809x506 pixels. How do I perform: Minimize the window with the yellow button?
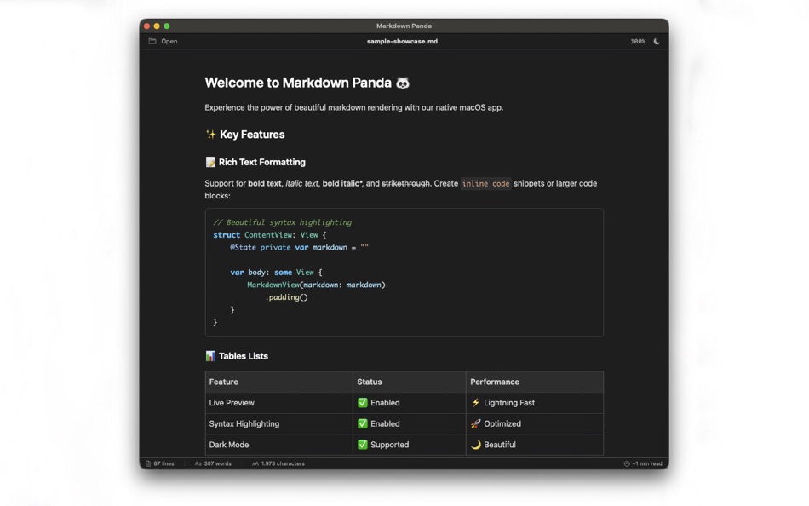(x=157, y=26)
